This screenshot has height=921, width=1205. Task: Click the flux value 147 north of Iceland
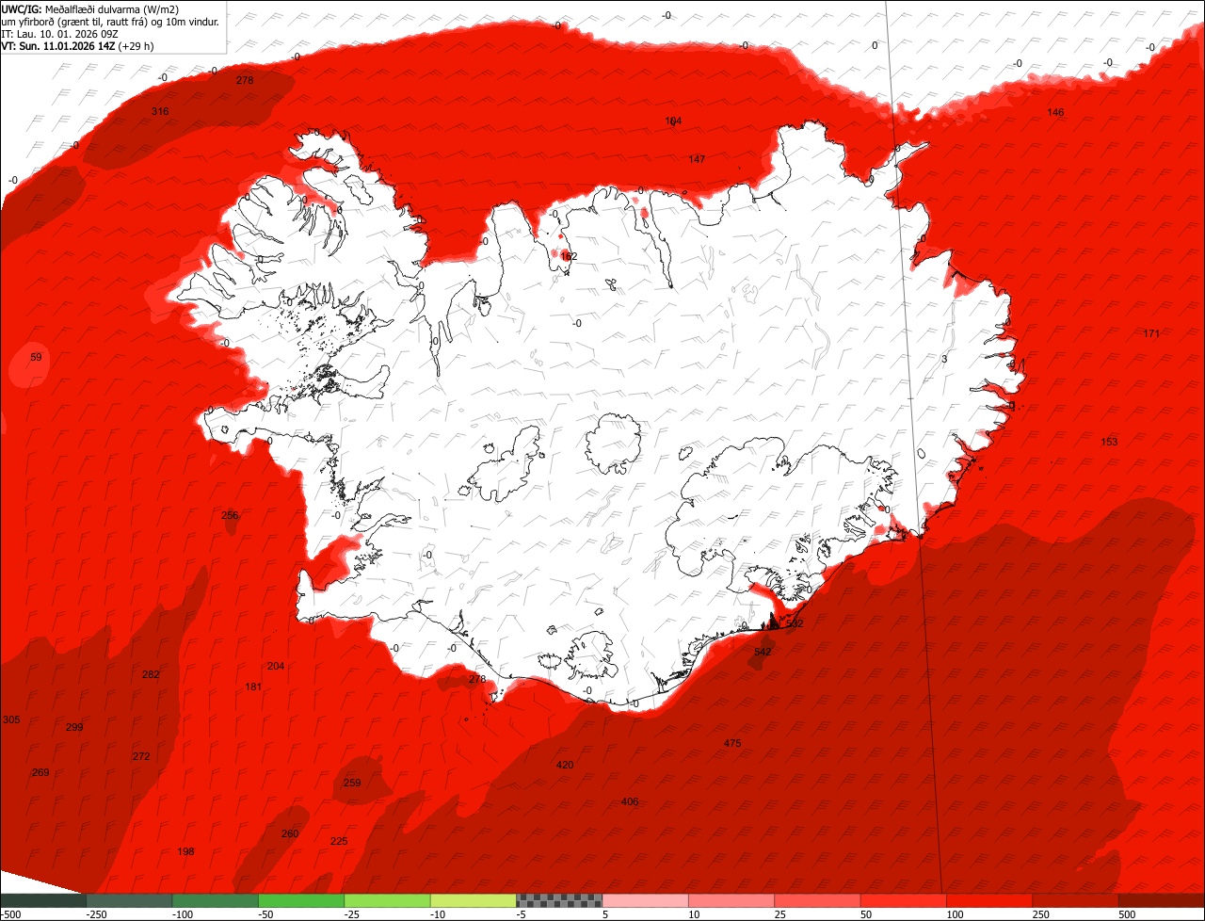tap(697, 159)
